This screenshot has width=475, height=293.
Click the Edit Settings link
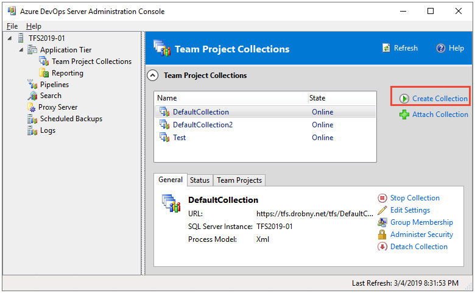410,210
